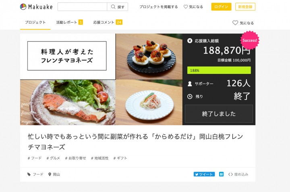The width and height of the screenshot is (290, 192).
Task: Open プロジェクトを掲載する link
Action: pyautogui.click(x=159, y=7)
